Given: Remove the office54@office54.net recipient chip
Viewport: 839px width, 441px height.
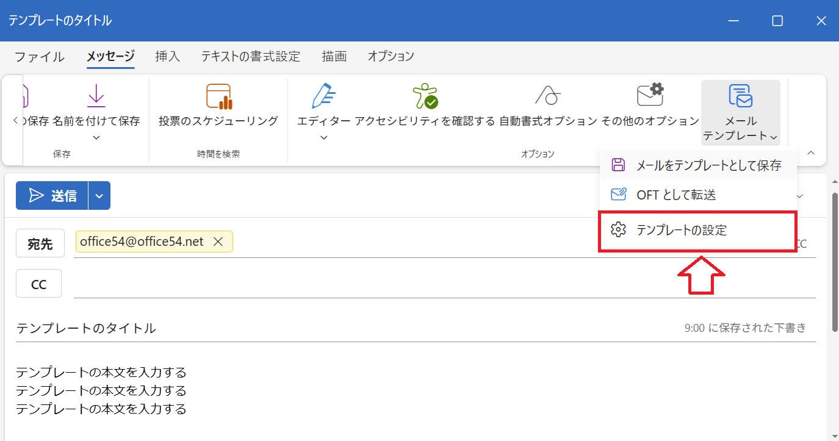Looking at the screenshot, I should (x=218, y=242).
